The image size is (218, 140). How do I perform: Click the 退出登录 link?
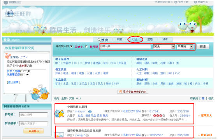(x=13, y=82)
